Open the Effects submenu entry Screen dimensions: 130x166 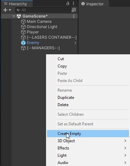click(x=88, y=148)
